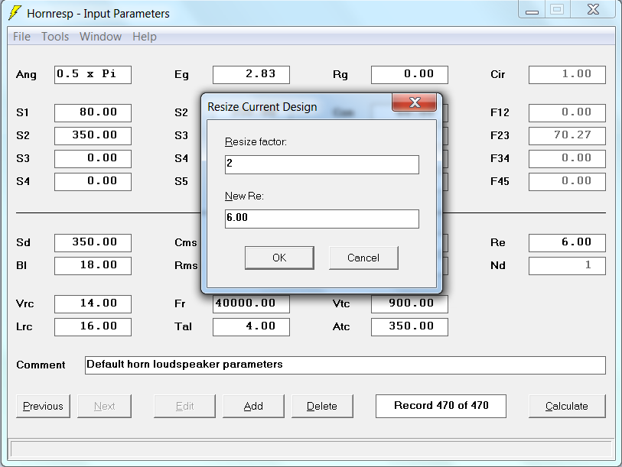Click the S1 field showing 80.00
622x467 pixels.
[93, 113]
